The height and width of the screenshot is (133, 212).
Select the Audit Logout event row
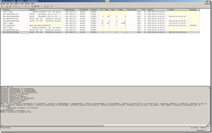point(100,23)
